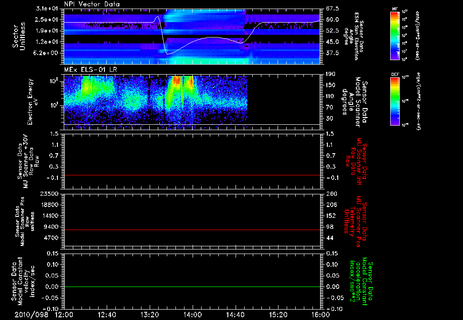Screen dimensions: 463x320
Task: Click the MEx ELS-01 LR panel title
Action: click(90, 70)
